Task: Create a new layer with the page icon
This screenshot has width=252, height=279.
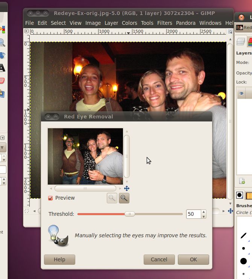Action: 242,181
